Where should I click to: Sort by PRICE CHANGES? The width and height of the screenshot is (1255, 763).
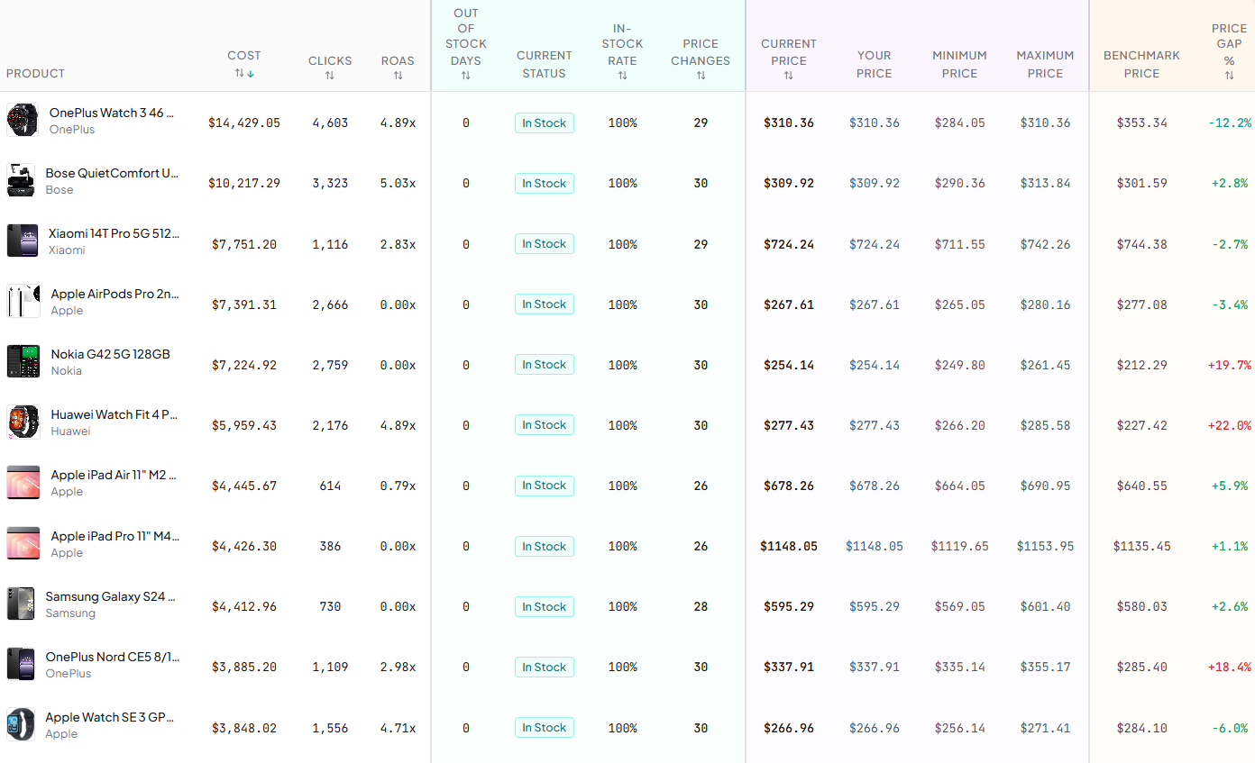701,74
